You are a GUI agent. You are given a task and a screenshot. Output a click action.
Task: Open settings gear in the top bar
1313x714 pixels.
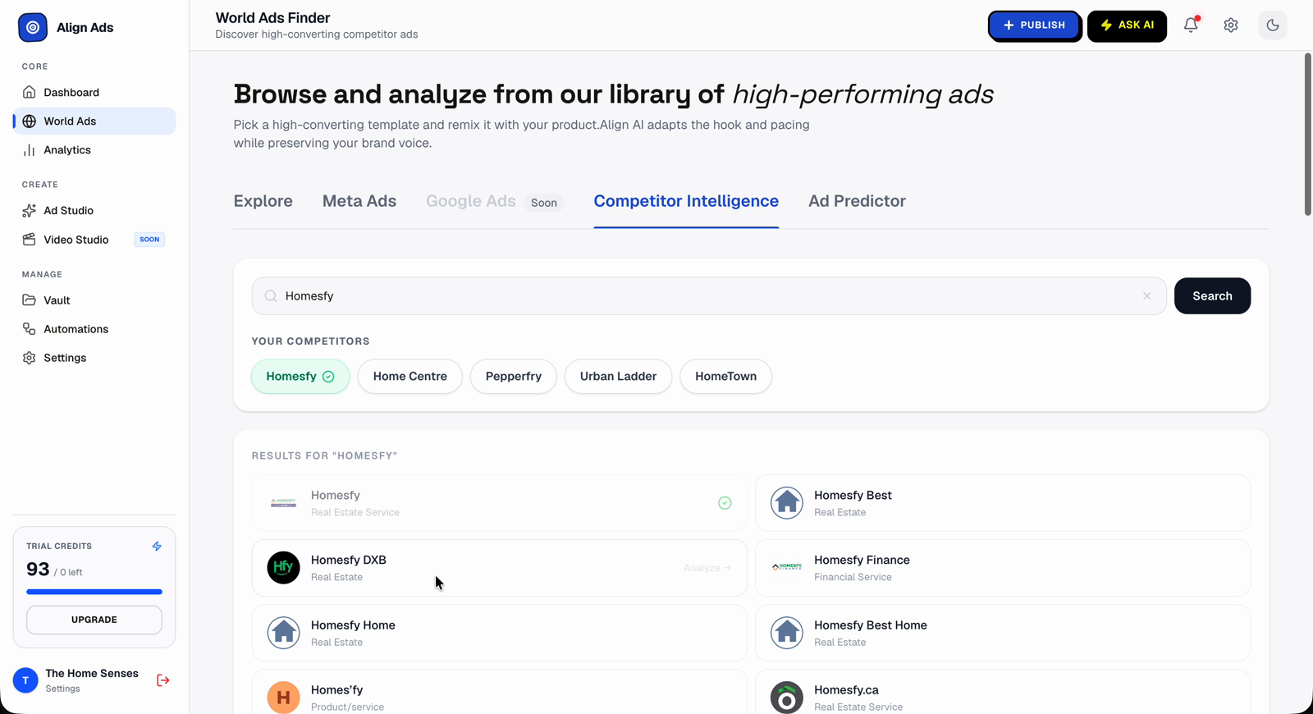(x=1231, y=25)
